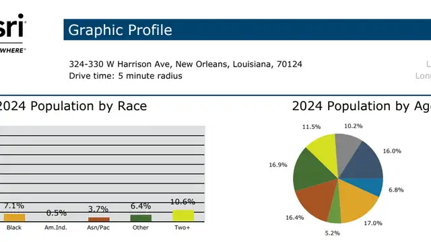431x242 pixels.
Task: Click the Other axis label
Action: tap(141, 227)
